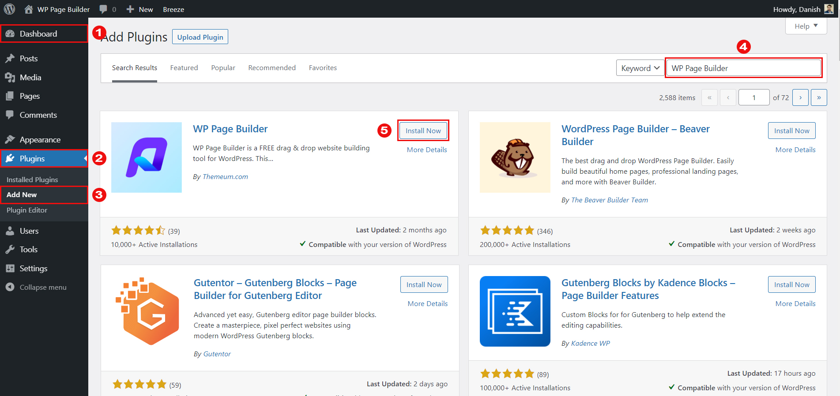Image resolution: width=840 pixels, height=396 pixels.
Task: Click the WP Page Builder plugin thumbnail
Action: point(147,157)
